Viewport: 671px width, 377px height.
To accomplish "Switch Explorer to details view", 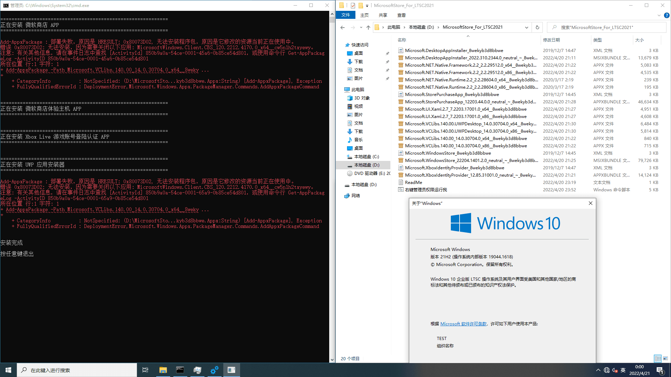I will (658, 358).
